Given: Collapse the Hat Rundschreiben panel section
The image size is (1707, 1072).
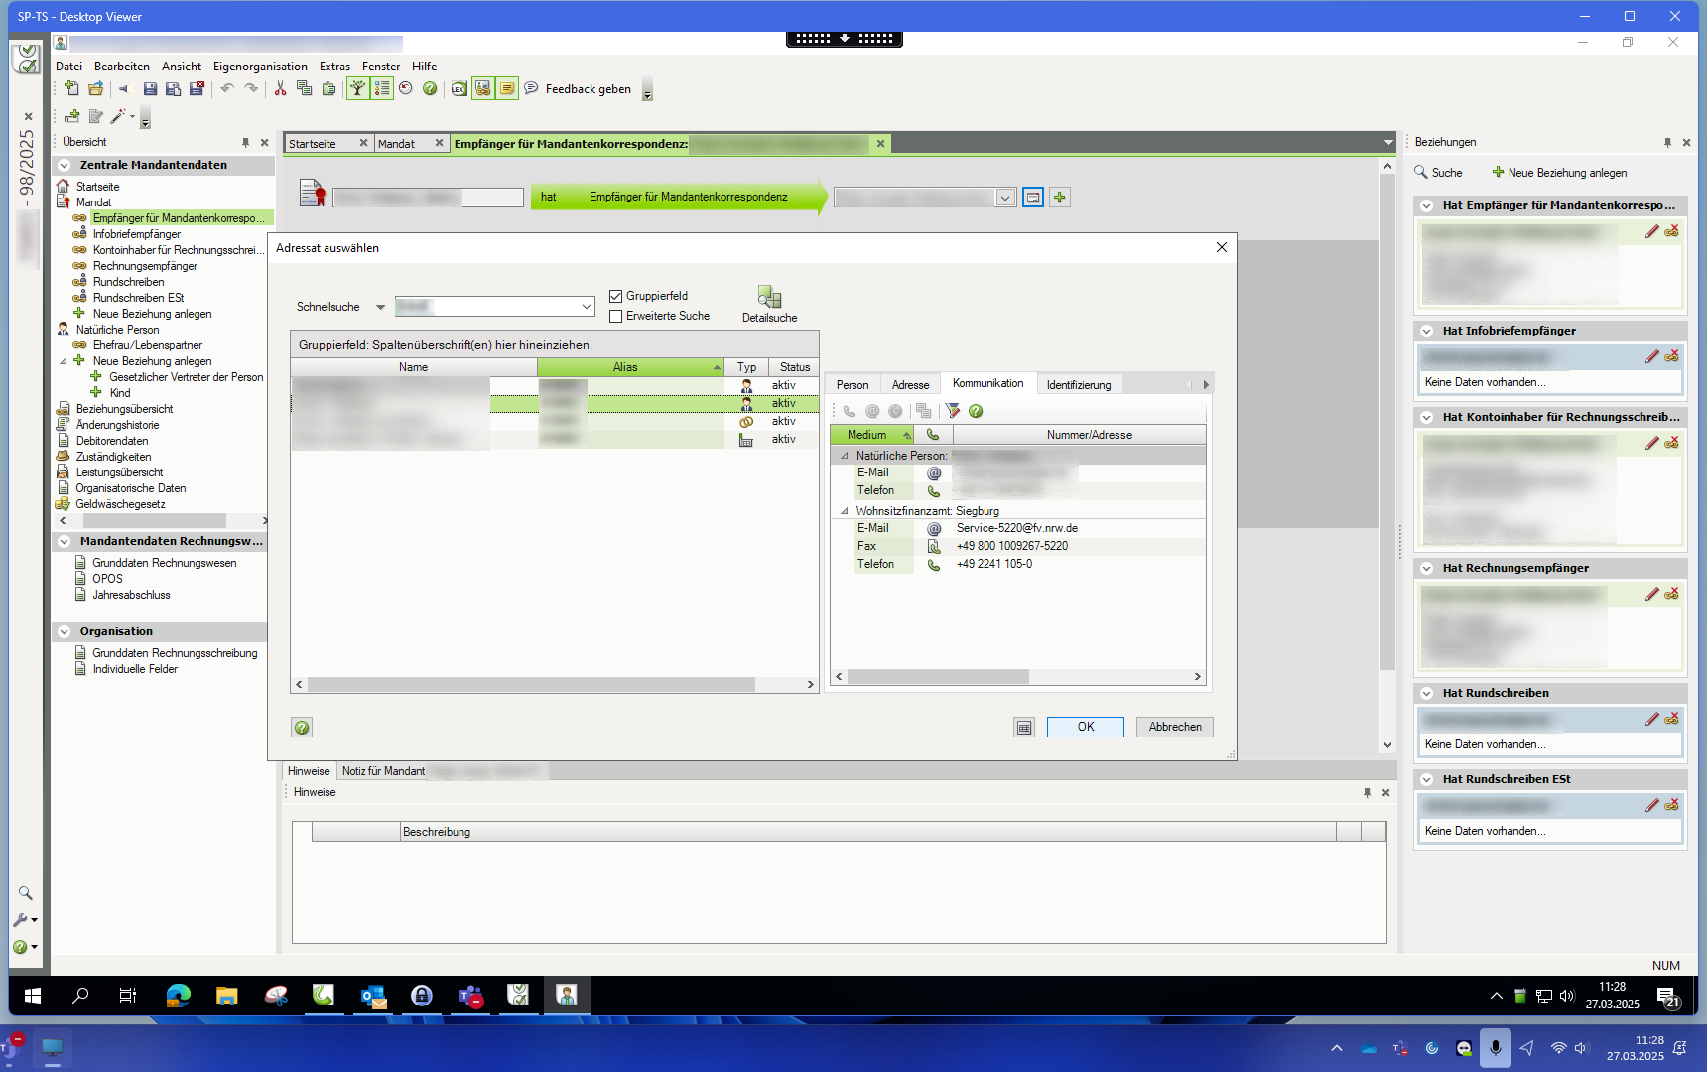Looking at the screenshot, I should (1426, 693).
